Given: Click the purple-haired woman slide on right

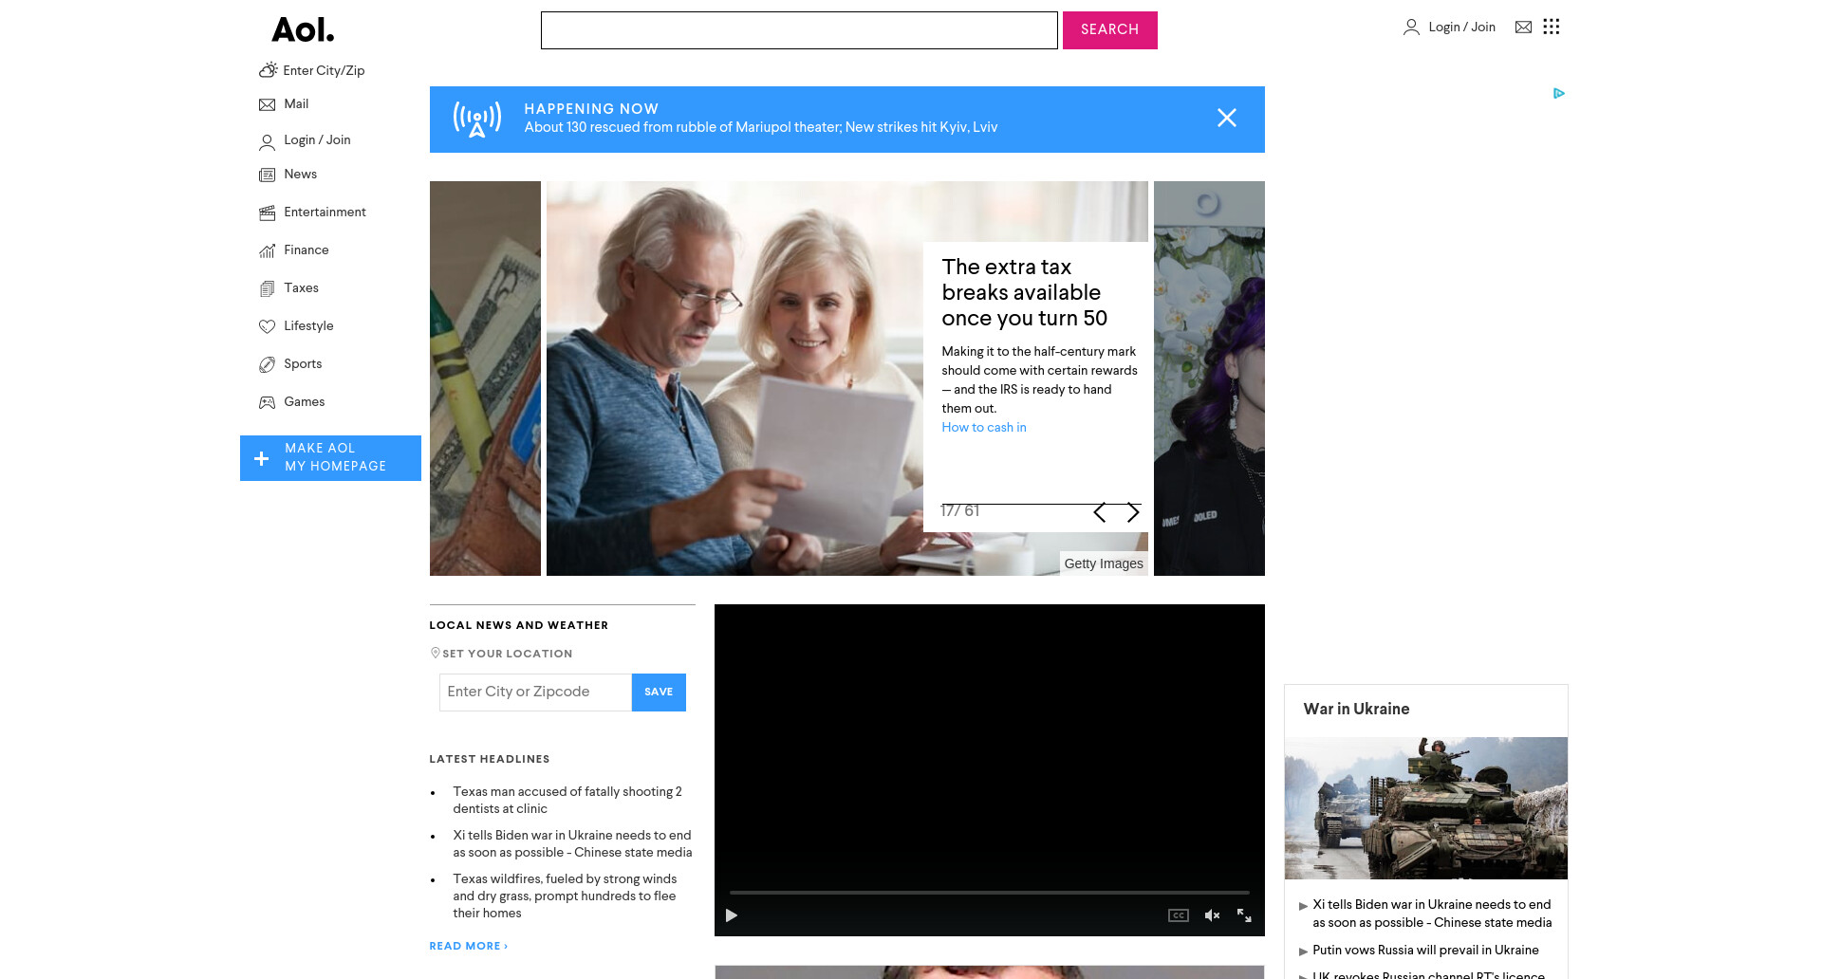Looking at the screenshot, I should click(1209, 379).
